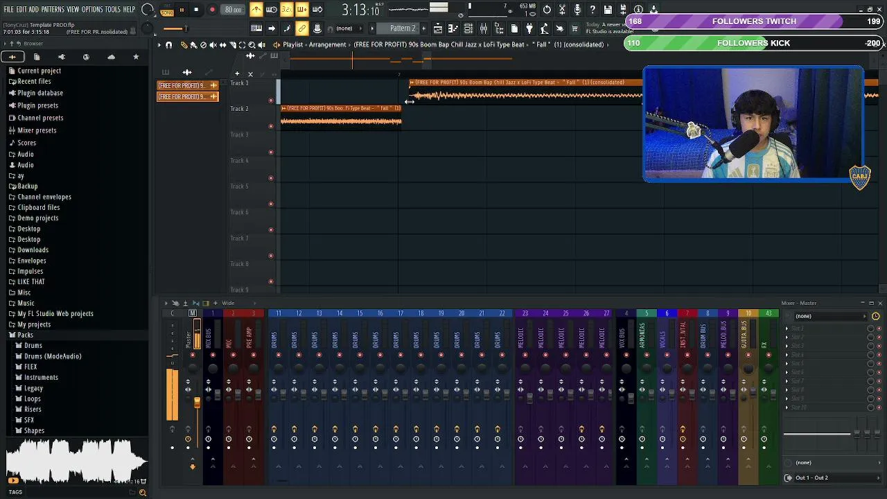Click the browser search magnifier icon
This screenshot has height=499, width=887.
[x=142, y=492]
